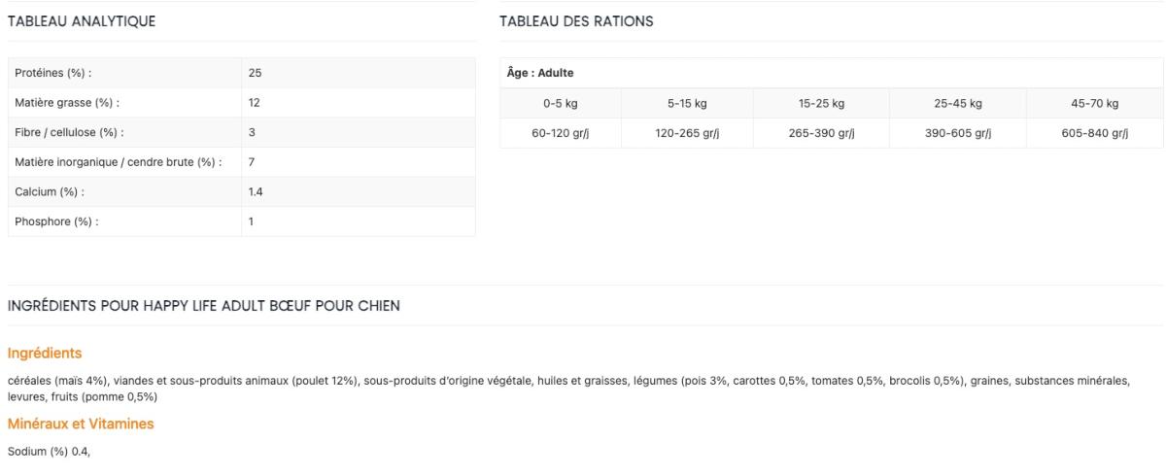Click the TABLEAU ANALYTIQUE heading
This screenshot has height=475, width=1166.
[x=80, y=21]
